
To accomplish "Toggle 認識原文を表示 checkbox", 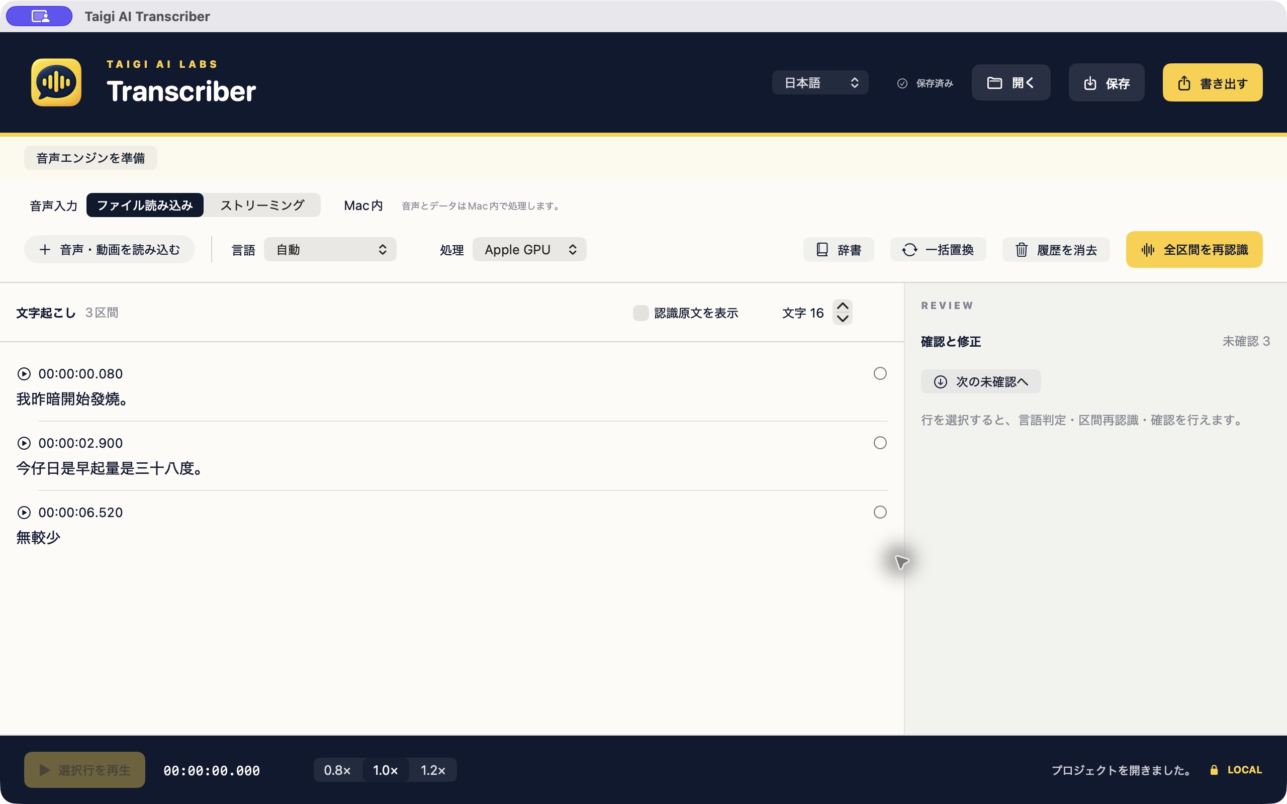I will coord(640,313).
